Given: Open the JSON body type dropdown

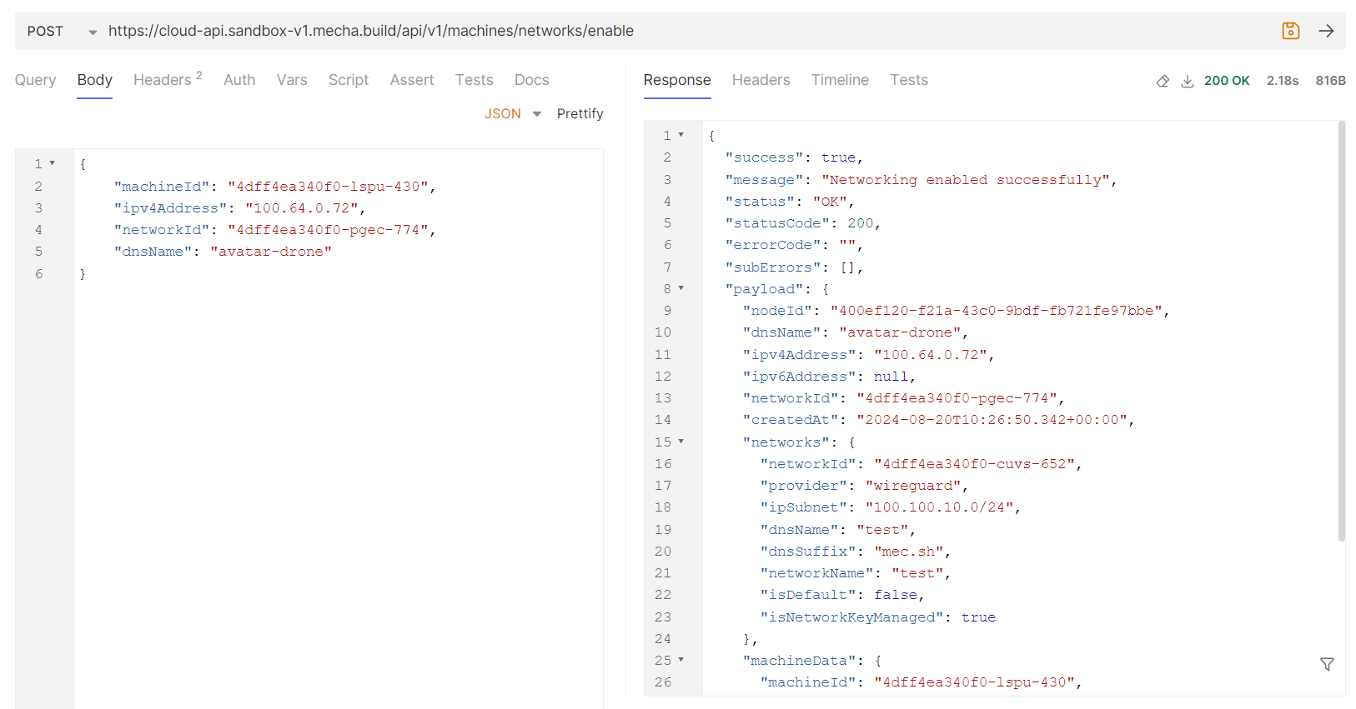Looking at the screenshot, I should click(x=513, y=113).
